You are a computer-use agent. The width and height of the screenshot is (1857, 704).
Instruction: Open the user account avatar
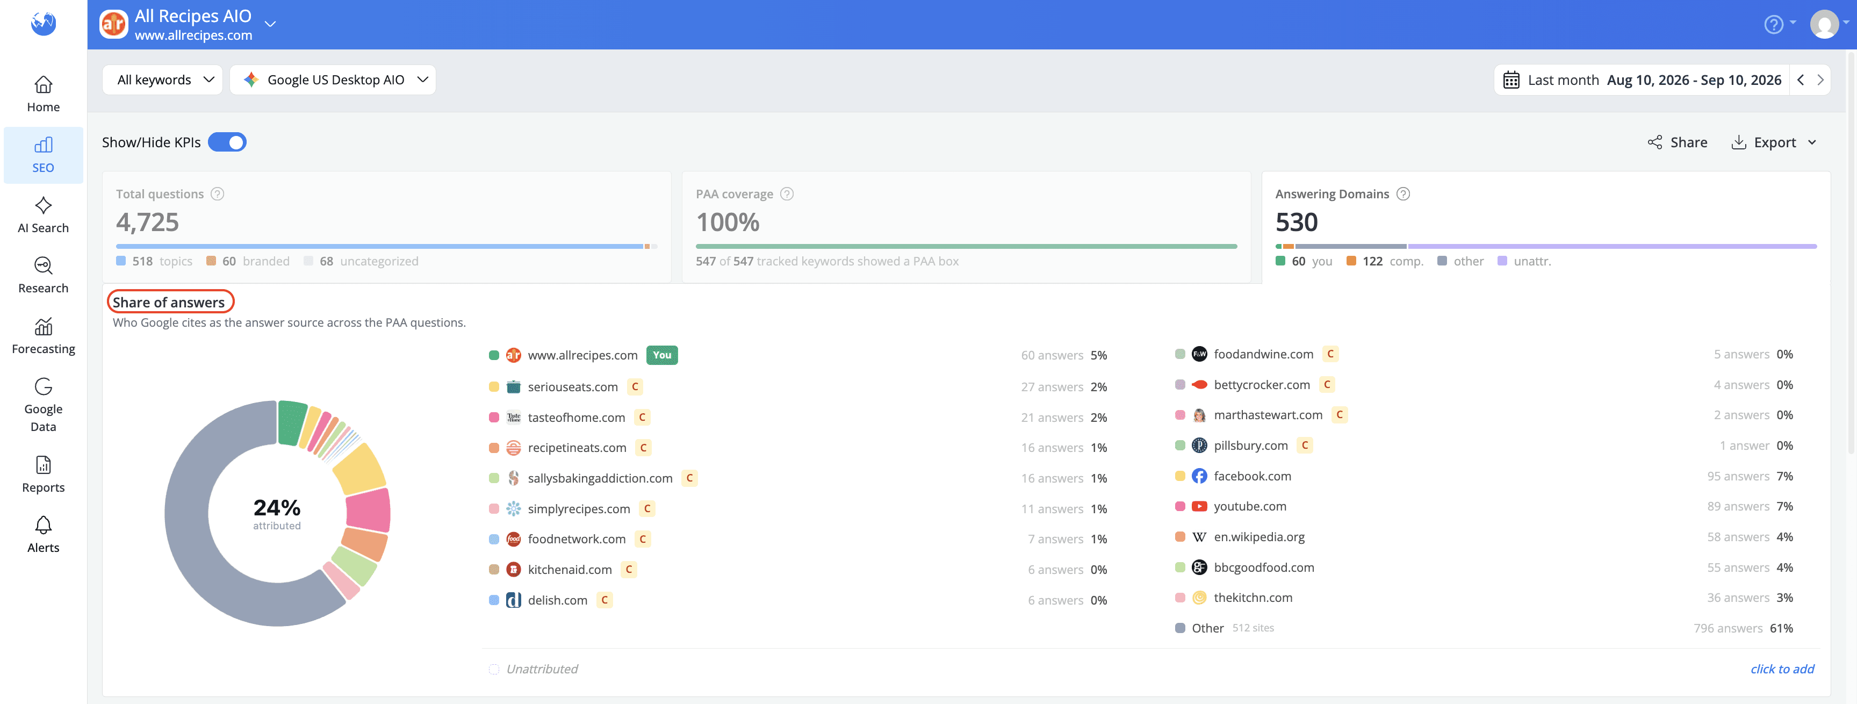pos(1824,25)
